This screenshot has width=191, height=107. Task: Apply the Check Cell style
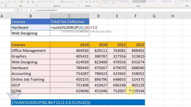139,1
